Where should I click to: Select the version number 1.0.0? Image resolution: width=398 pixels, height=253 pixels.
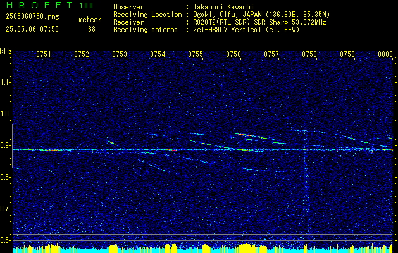click(x=86, y=6)
